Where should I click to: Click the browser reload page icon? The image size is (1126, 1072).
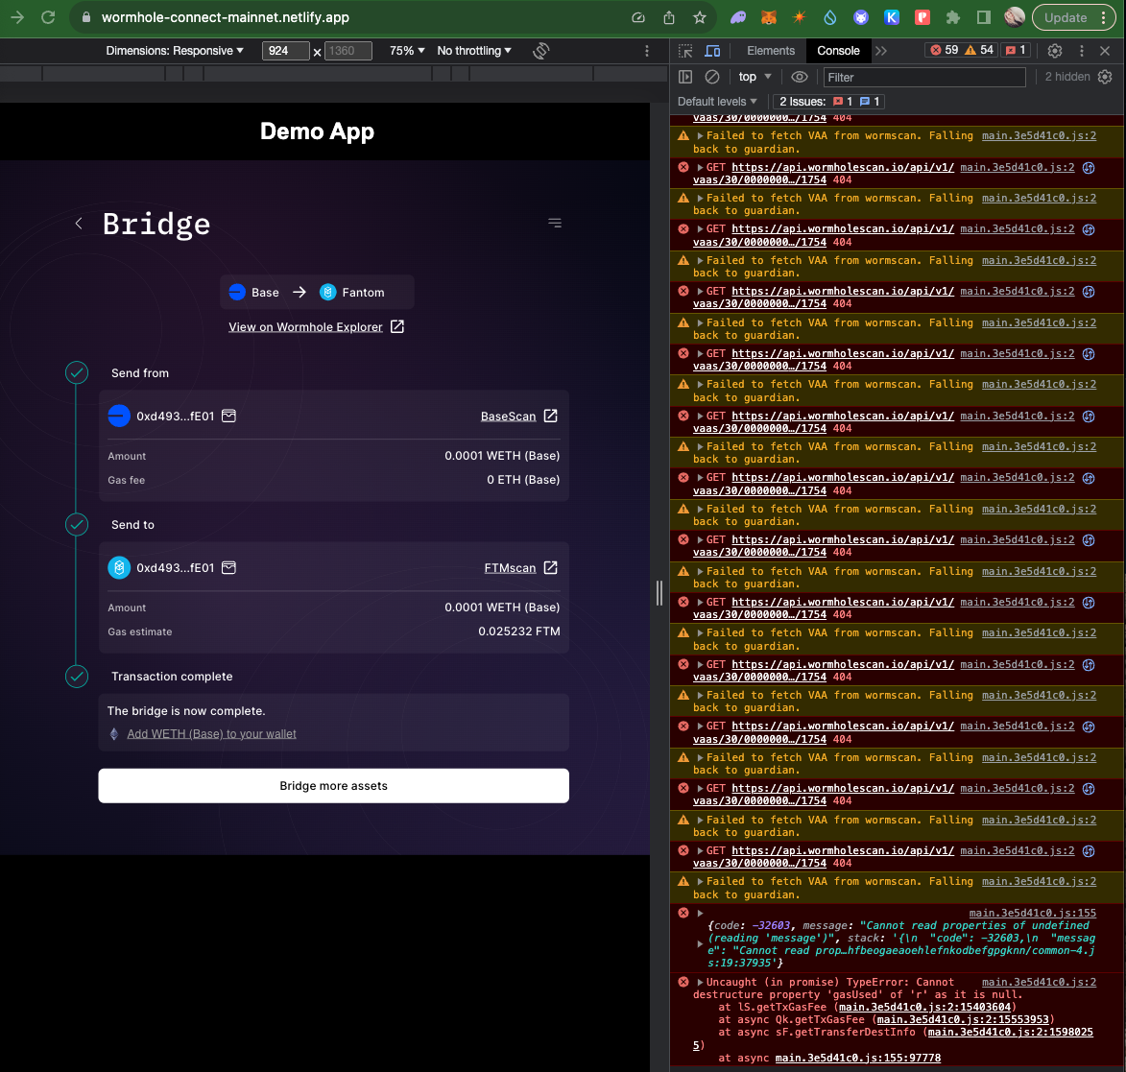click(45, 16)
